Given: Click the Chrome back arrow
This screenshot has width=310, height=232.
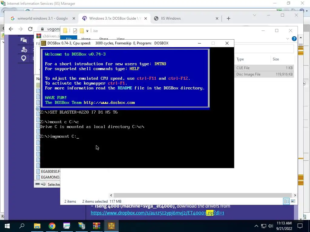Looking at the screenshot, I should point(11,29).
